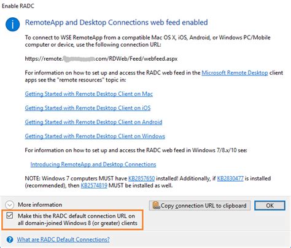Viewport: 291px width, 248px height.
Task: Open Getting Started with Remote Desktop Client on iOS
Action: tap(88, 108)
